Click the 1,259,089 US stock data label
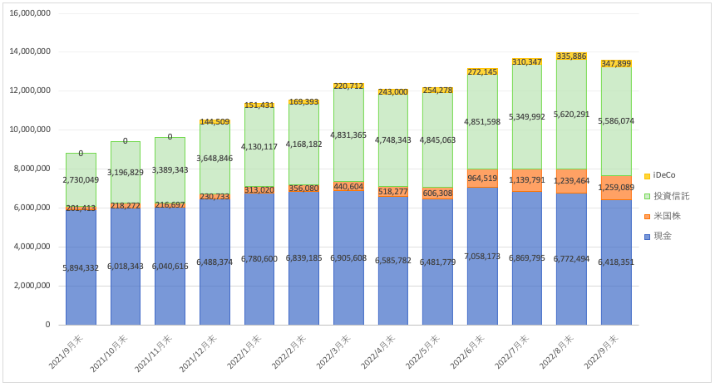Viewport: 715px width, 387px height. pyautogui.click(x=616, y=188)
